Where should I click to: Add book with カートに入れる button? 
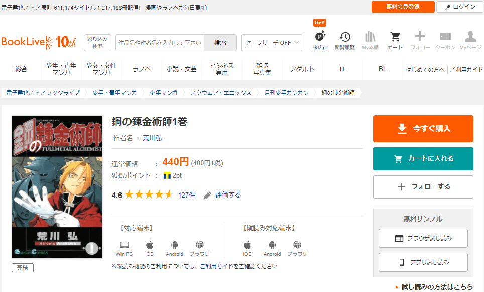coord(423,159)
